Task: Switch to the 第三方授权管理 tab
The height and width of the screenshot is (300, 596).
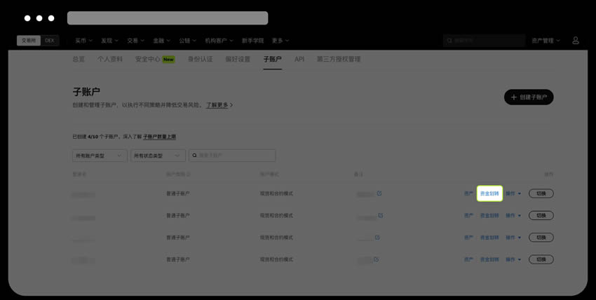Action: [x=339, y=60]
